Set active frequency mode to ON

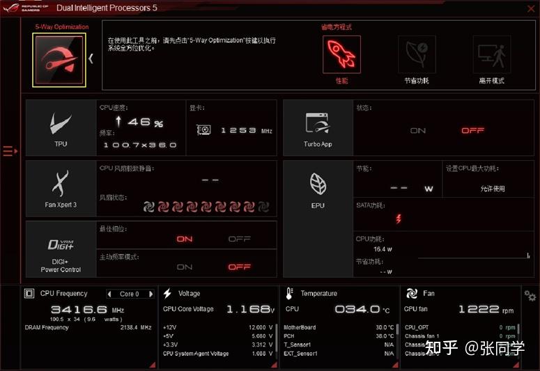click(184, 267)
